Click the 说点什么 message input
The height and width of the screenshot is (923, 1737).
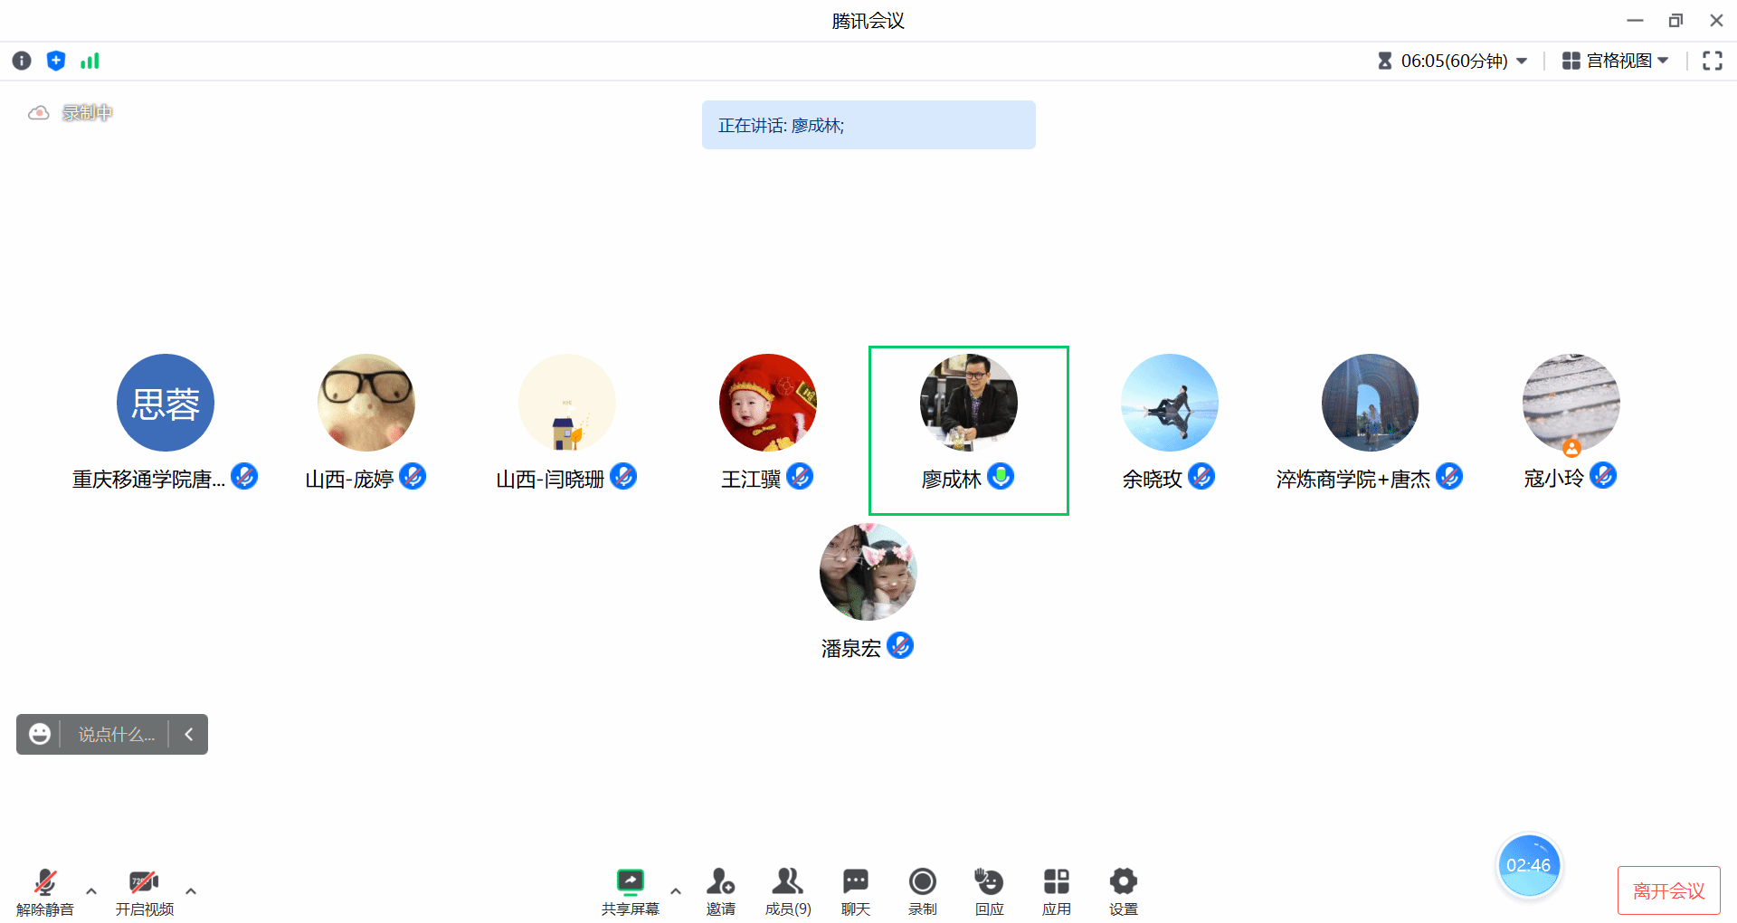[116, 734]
